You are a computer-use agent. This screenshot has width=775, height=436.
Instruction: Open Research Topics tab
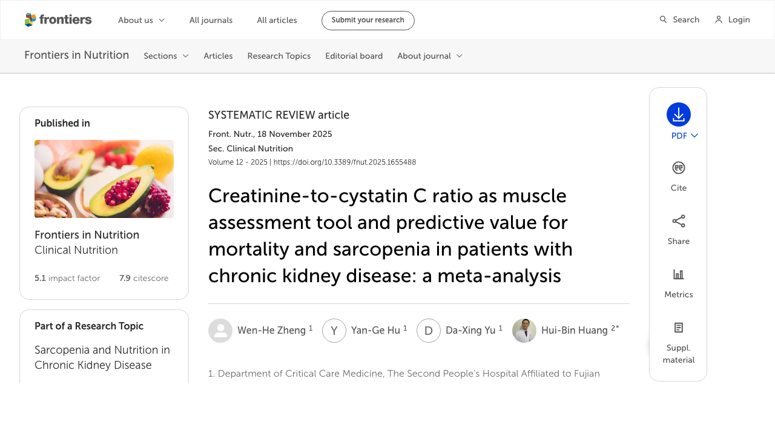pos(279,56)
